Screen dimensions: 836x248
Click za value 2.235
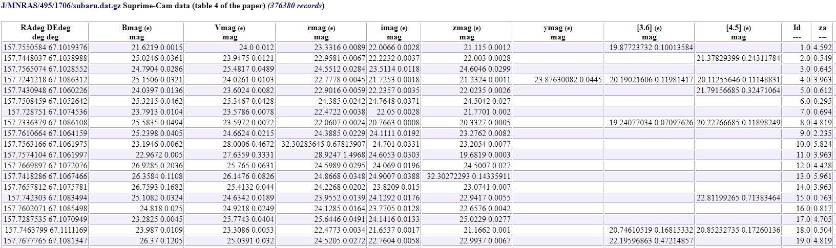pyautogui.click(x=822, y=133)
